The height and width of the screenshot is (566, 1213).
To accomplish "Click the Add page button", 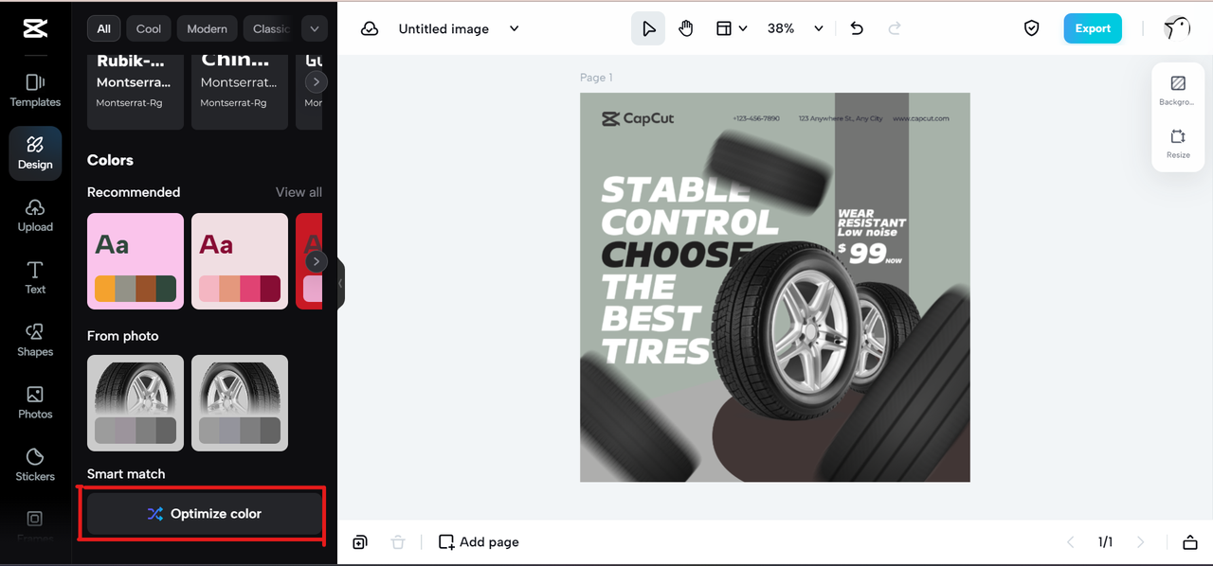I will click(x=479, y=542).
